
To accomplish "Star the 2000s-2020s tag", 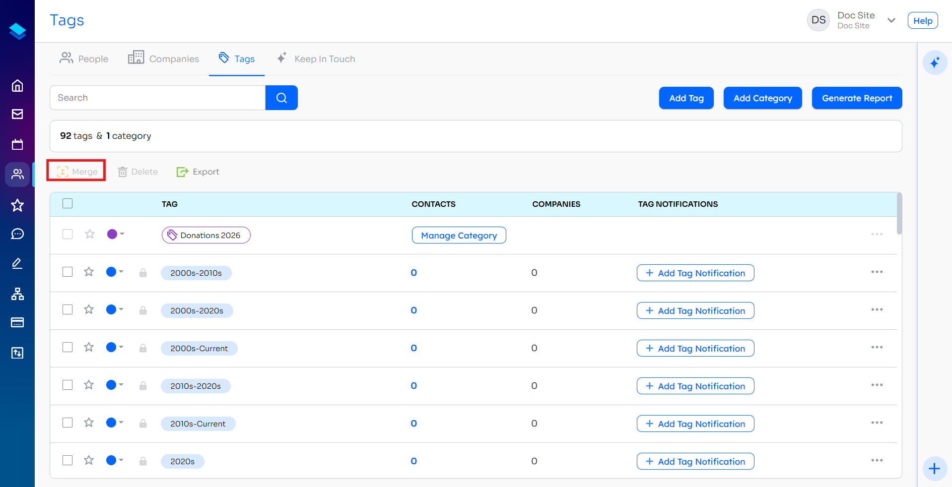I will [x=89, y=309].
